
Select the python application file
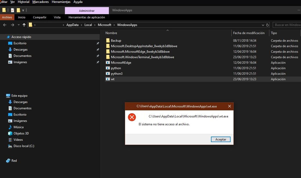[x=116, y=68]
